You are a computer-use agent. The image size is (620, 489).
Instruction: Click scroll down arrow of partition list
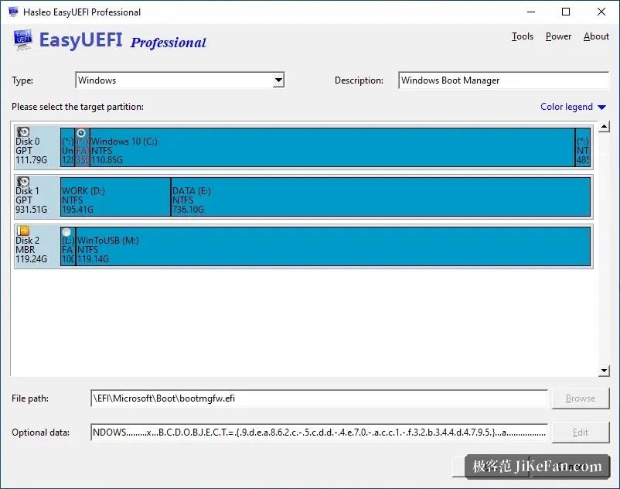coord(604,371)
